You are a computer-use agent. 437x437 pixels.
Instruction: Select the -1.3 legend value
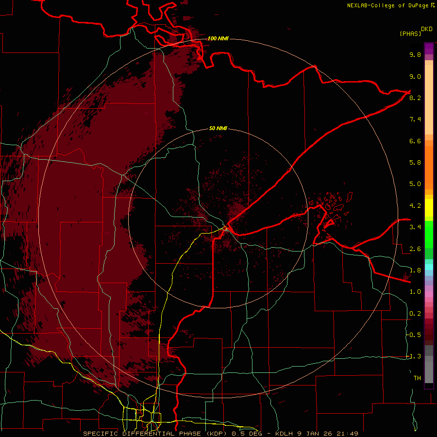click(x=413, y=356)
